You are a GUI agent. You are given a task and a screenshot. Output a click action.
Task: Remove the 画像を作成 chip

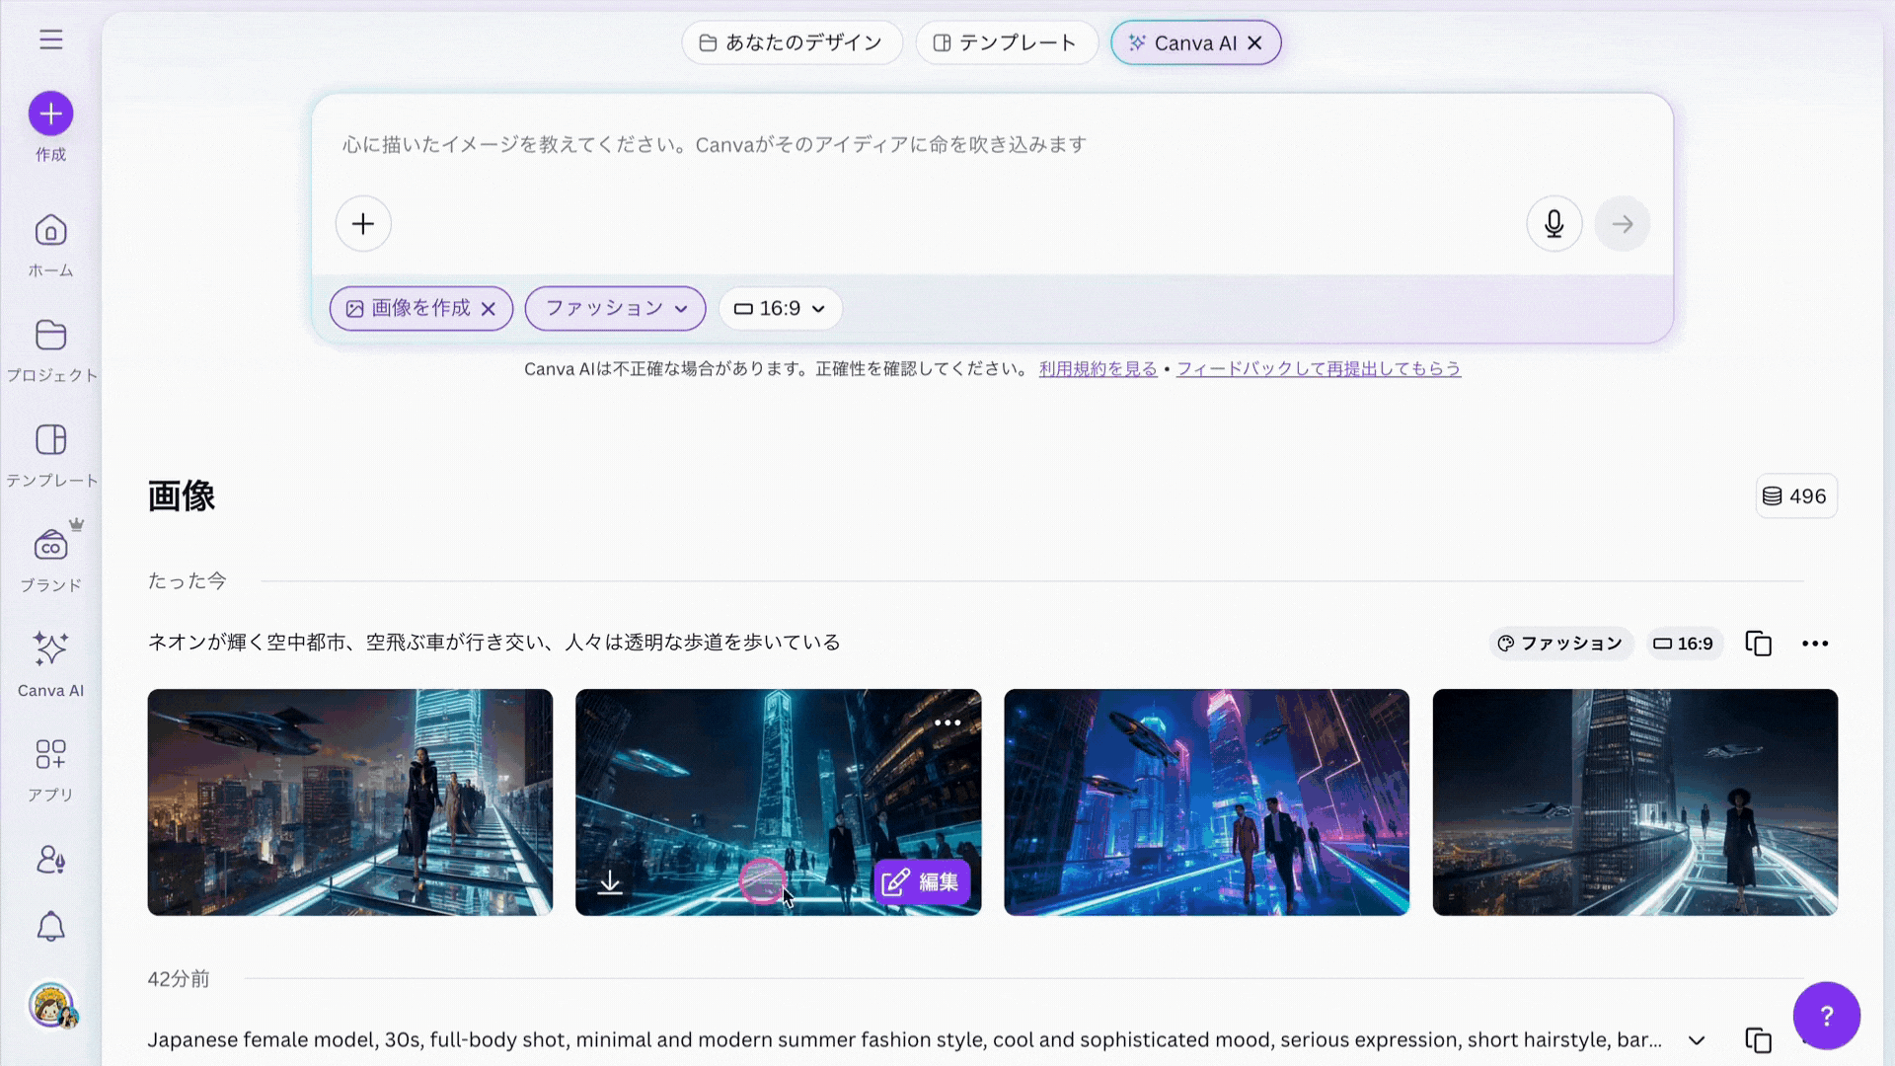click(x=488, y=309)
